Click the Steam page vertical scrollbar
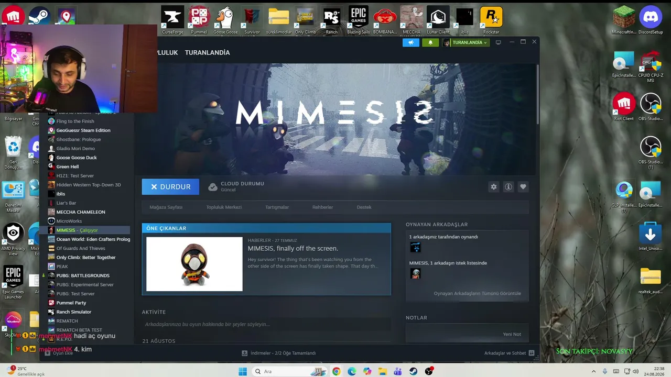The width and height of the screenshot is (671, 377). click(x=537, y=94)
